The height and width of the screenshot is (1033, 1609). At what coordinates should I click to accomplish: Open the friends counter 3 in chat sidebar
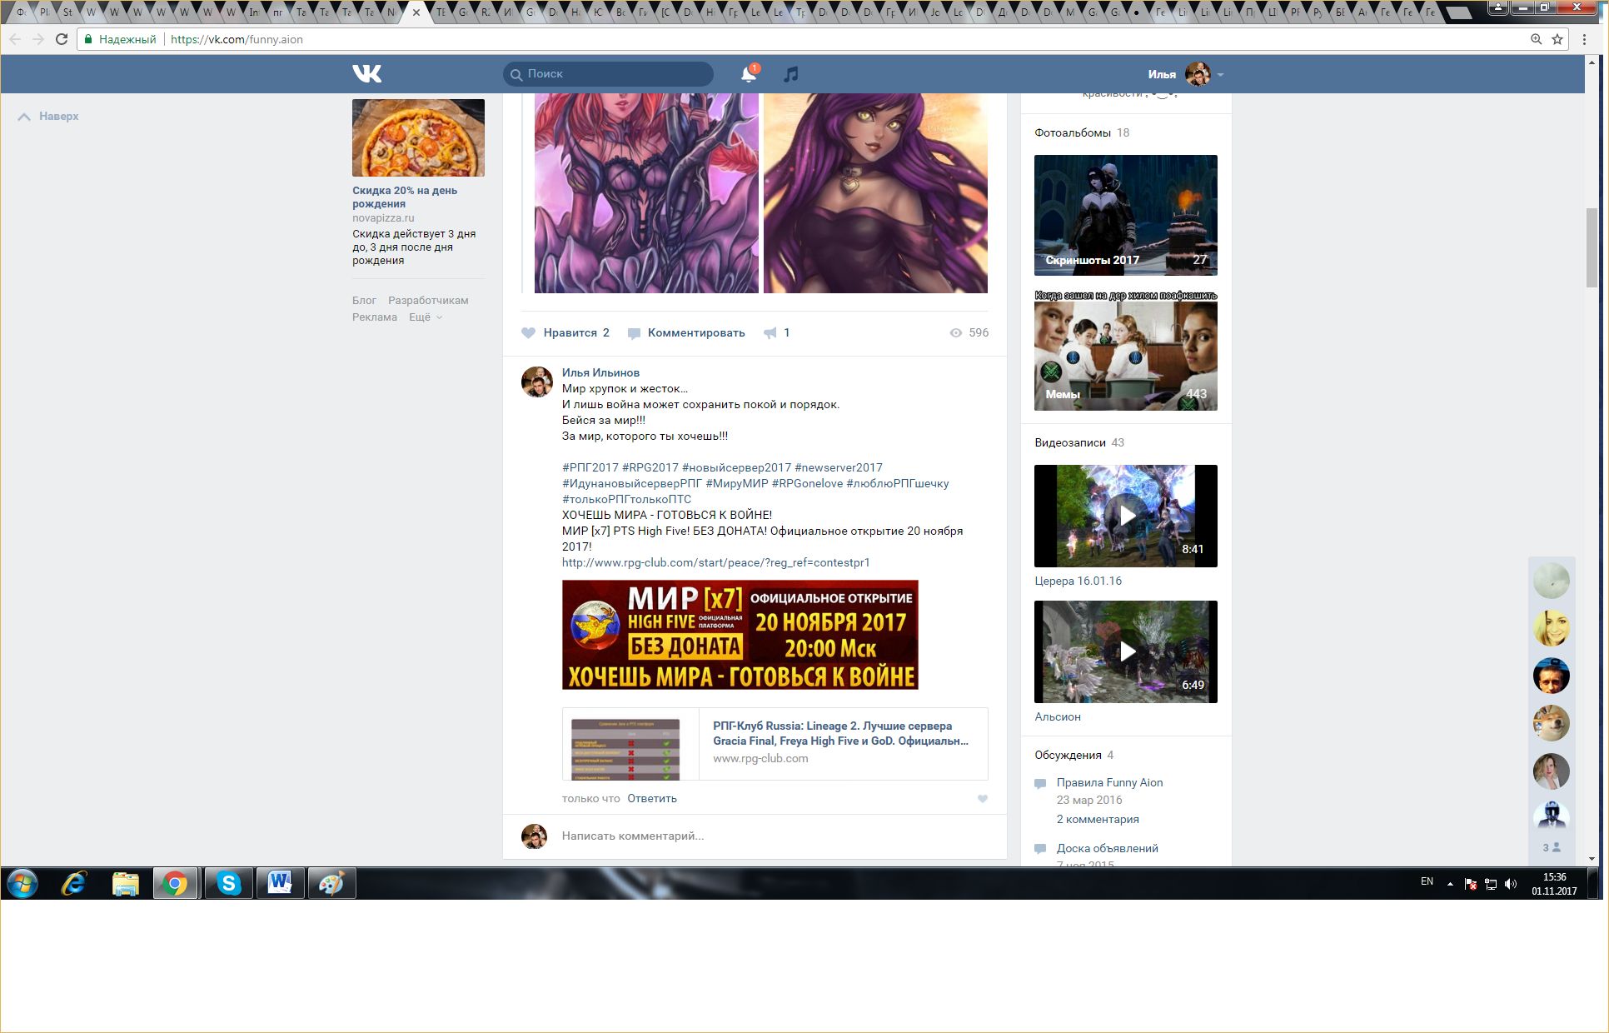click(1551, 847)
